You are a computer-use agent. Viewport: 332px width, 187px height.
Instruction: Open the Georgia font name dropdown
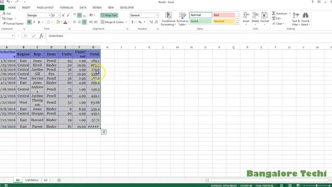coord(49,15)
